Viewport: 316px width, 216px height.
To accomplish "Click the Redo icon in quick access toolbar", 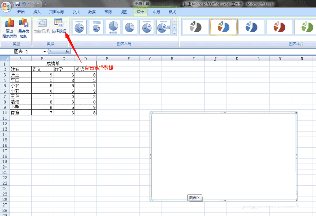I will (x=33, y=4).
